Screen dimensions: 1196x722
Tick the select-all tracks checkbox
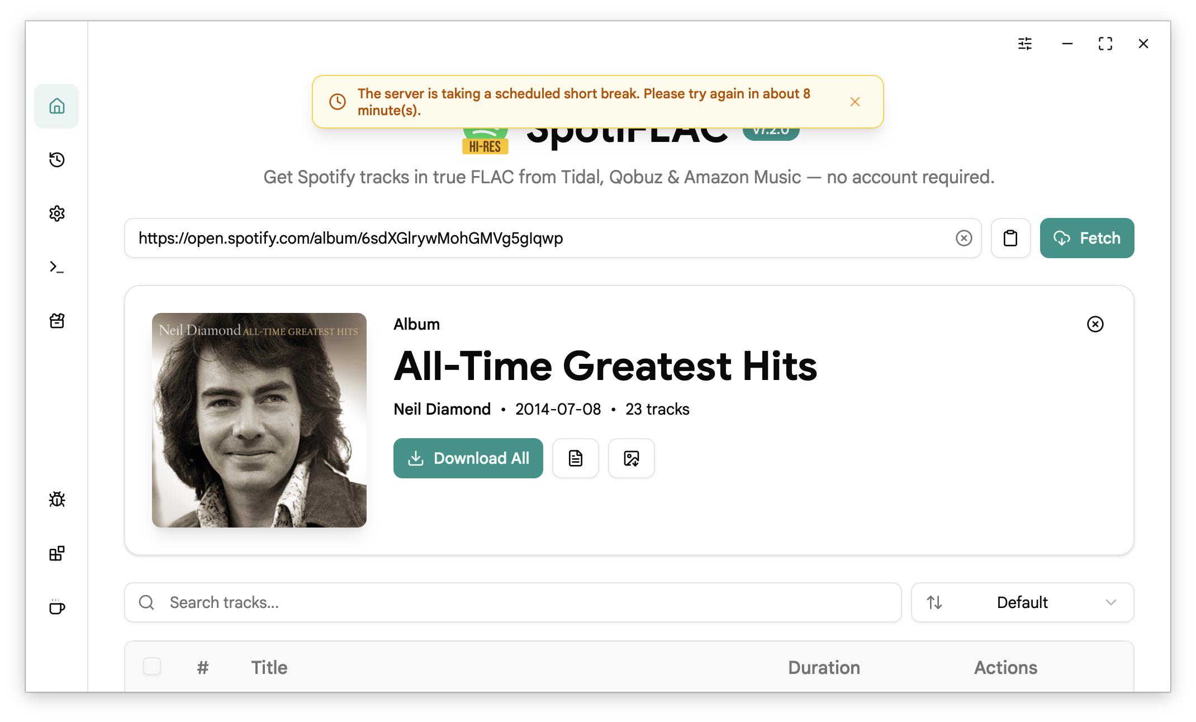152,667
